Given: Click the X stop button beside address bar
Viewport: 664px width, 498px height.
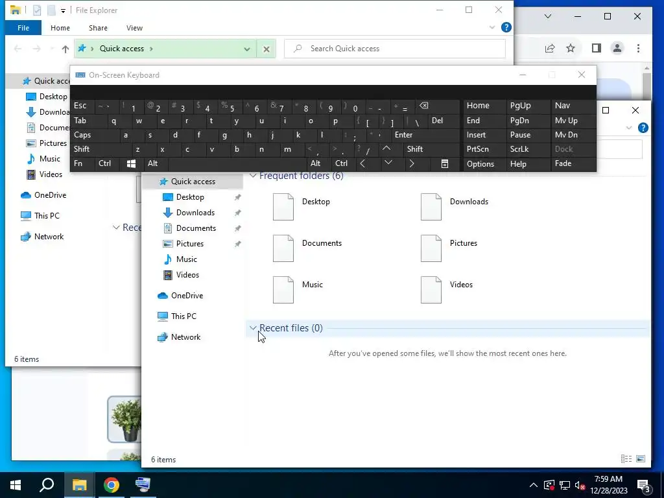Looking at the screenshot, I should tap(267, 49).
